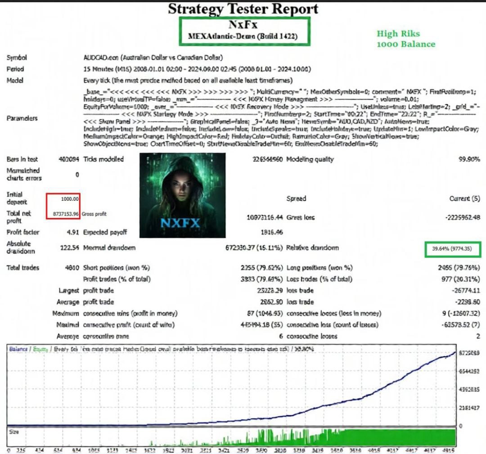
Task: Click the Mismatched charts errors label
Action: [x=24, y=174]
